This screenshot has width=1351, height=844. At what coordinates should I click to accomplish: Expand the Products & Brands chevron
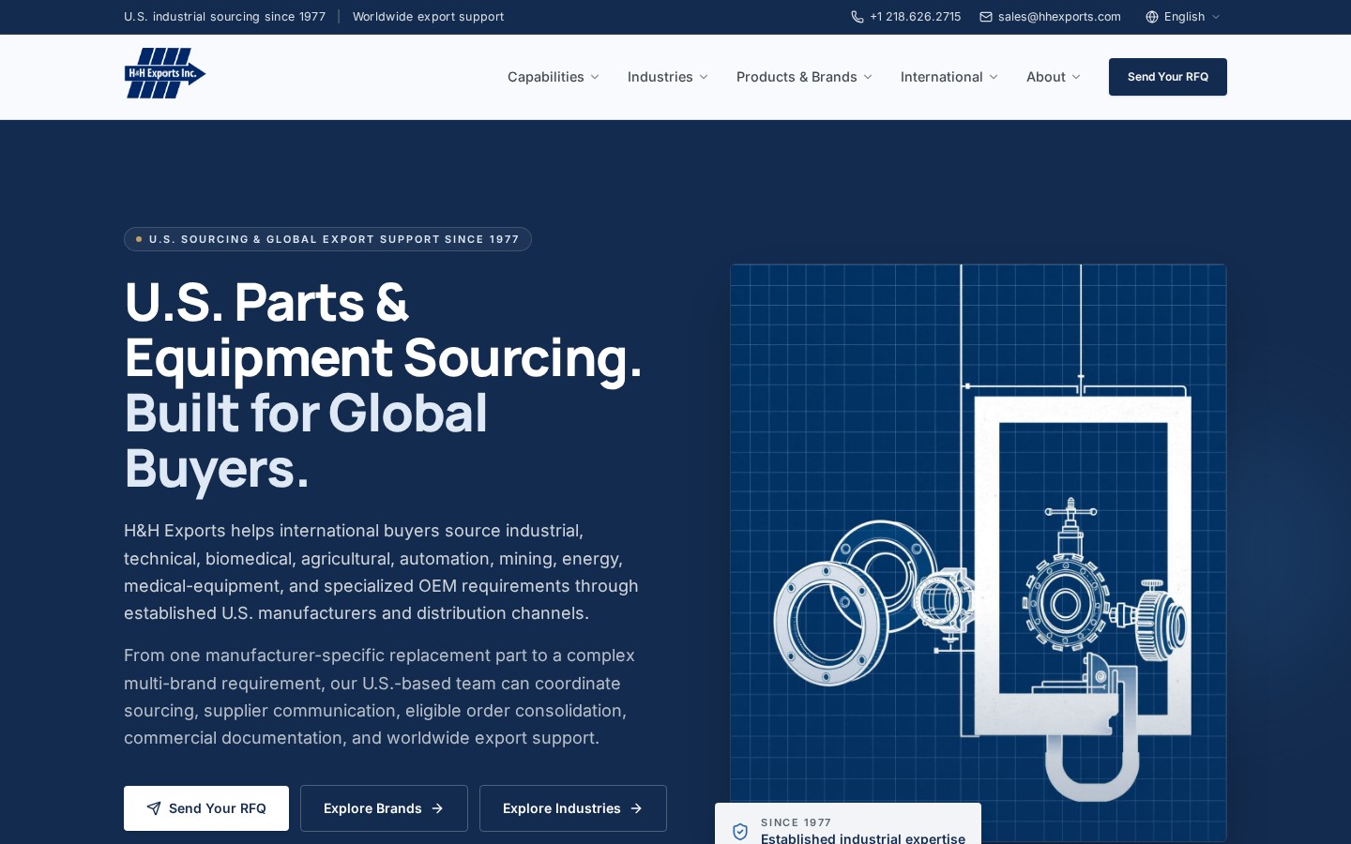tap(868, 77)
